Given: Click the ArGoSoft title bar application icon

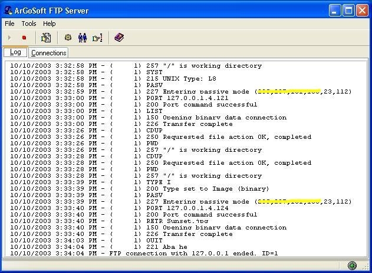Looking at the screenshot, I should click(8, 11).
